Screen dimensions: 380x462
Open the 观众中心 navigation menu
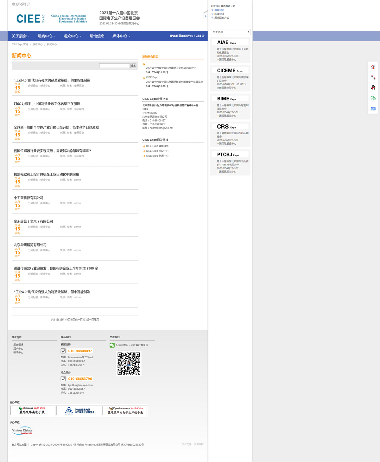[x=73, y=36]
